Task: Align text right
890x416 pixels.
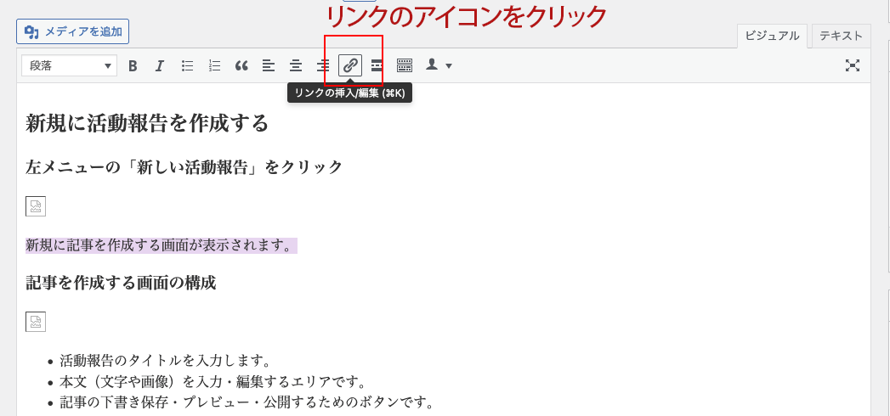Action: click(323, 65)
